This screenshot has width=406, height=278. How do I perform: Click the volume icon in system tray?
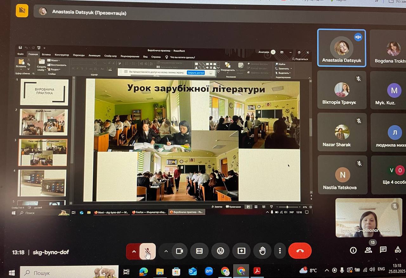pos(372,269)
